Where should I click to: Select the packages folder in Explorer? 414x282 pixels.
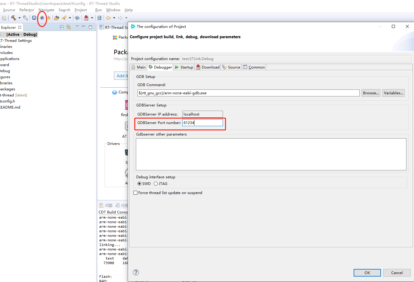point(8,89)
